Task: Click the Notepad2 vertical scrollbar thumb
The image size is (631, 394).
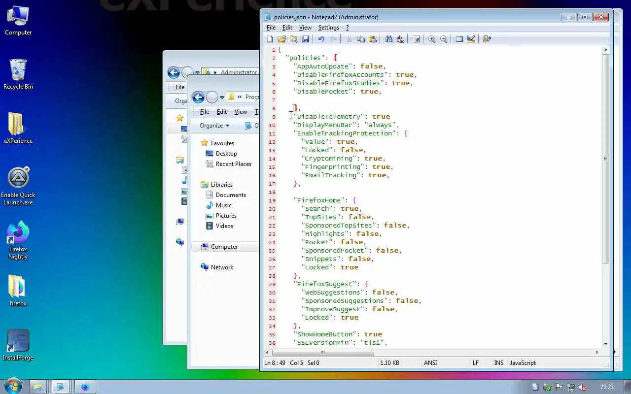Action: [605, 159]
